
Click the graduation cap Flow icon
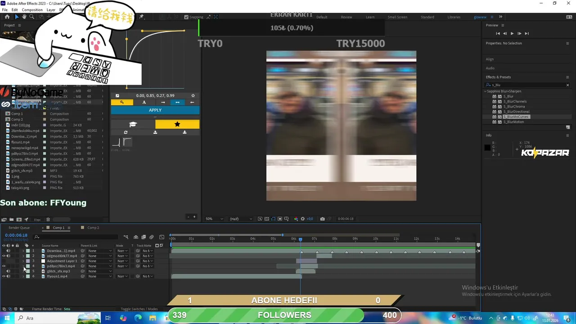pyautogui.click(x=133, y=124)
